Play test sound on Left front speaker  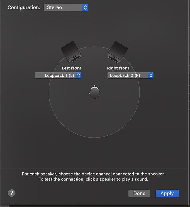[71, 52]
